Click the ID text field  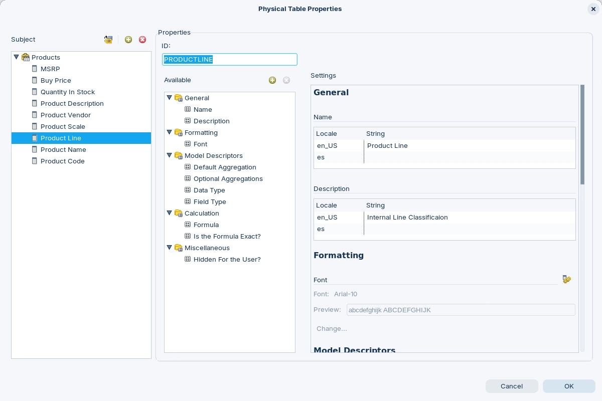[x=230, y=60]
